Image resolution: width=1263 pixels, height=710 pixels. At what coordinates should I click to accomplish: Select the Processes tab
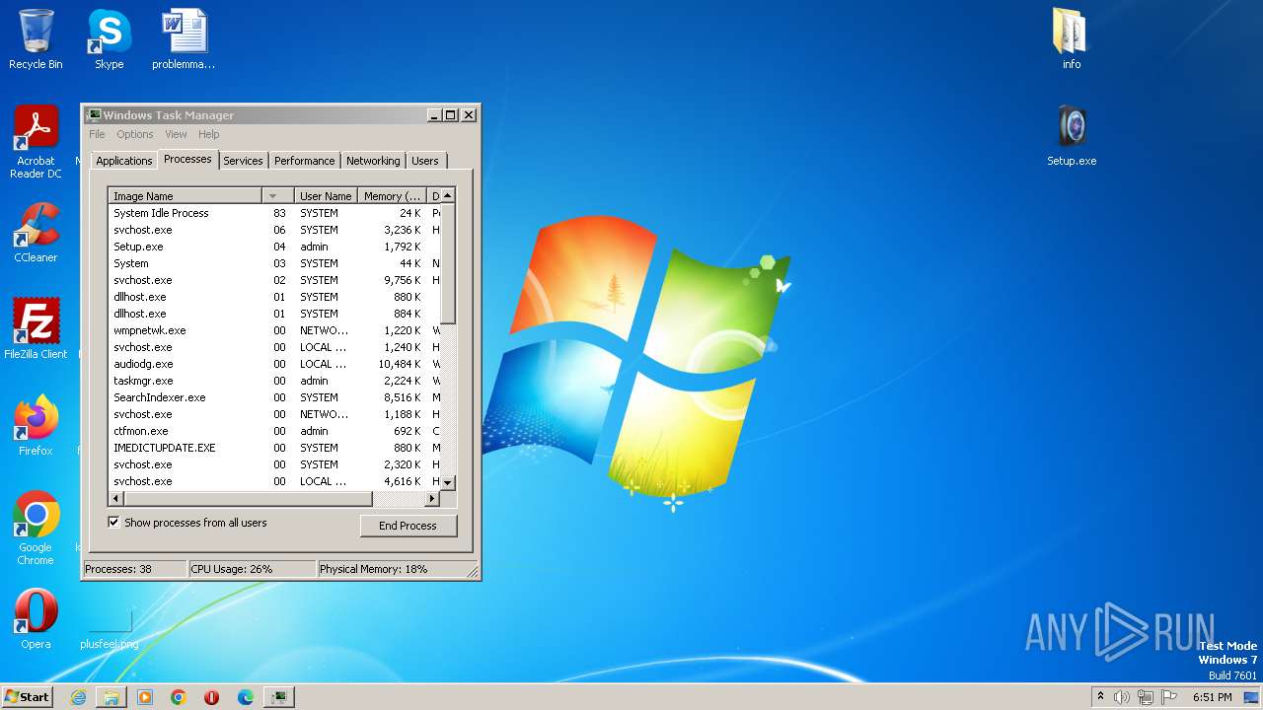pos(187,159)
